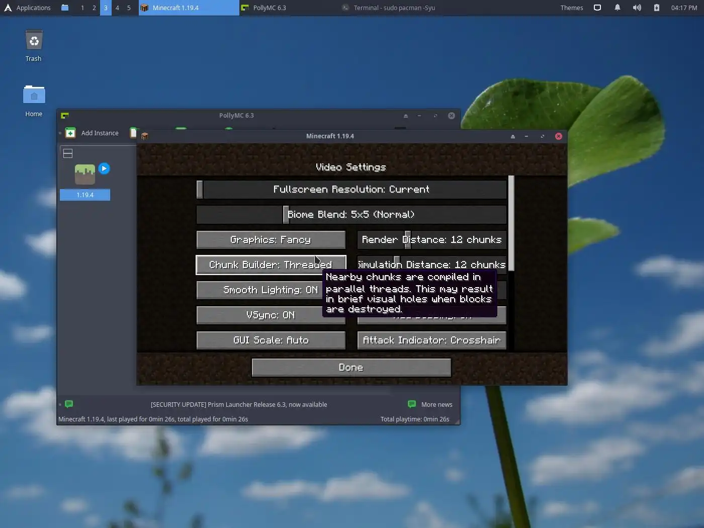The image size is (704, 528).
Task: Click the clock showing 04:17 PM
Action: coord(684,8)
